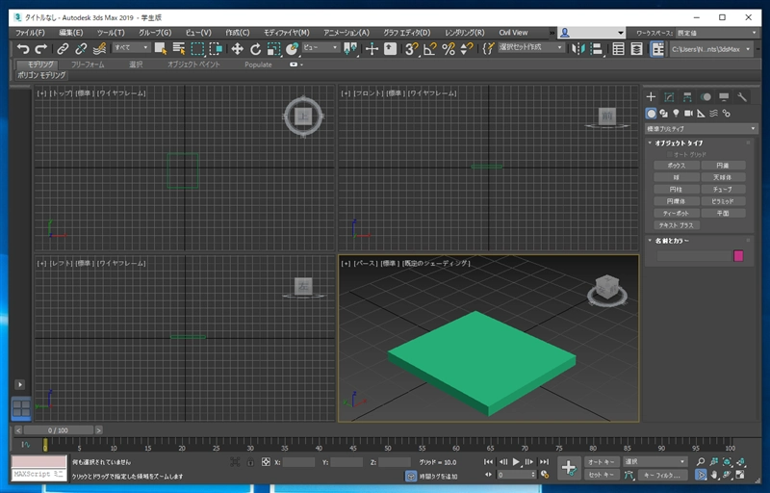Click the Maximize Viewport Toggle icon
The image size is (770, 493).
coord(740,475)
